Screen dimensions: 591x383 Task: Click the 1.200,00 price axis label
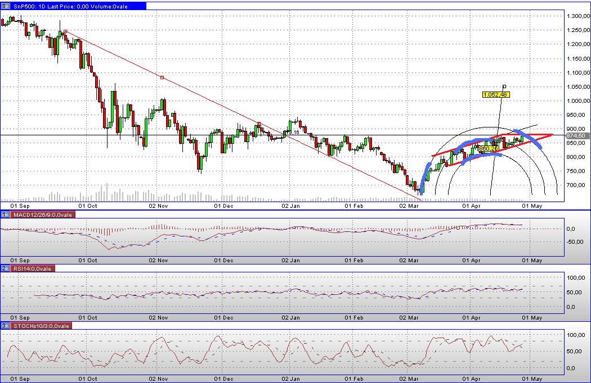pyautogui.click(x=579, y=44)
